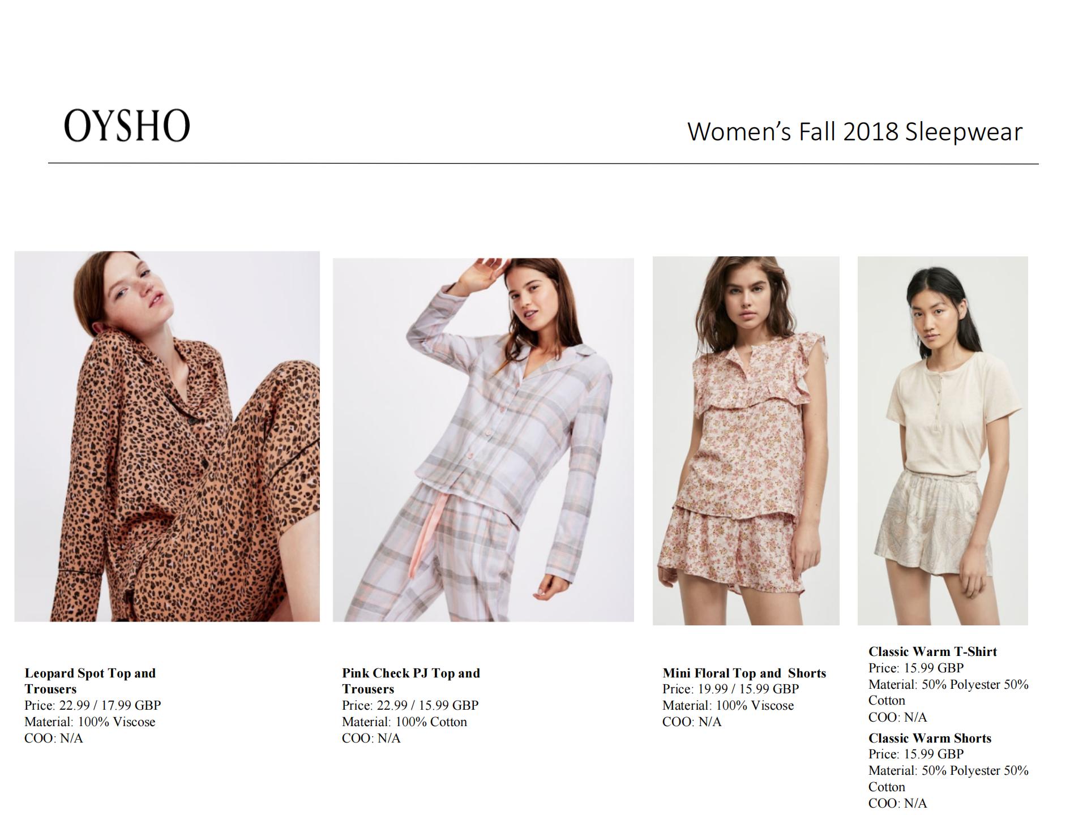Click the 22.99 / 15.99 GBP price line

[x=410, y=705]
